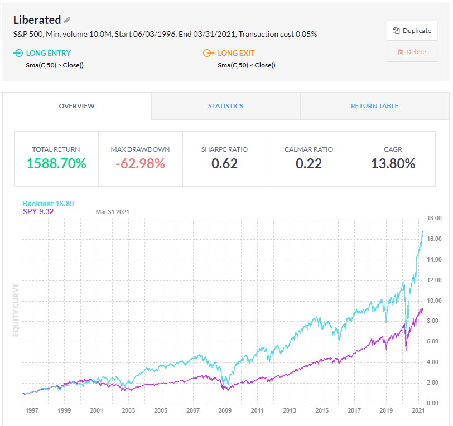Click the green LONG ENTRY arrow icon

(16, 53)
